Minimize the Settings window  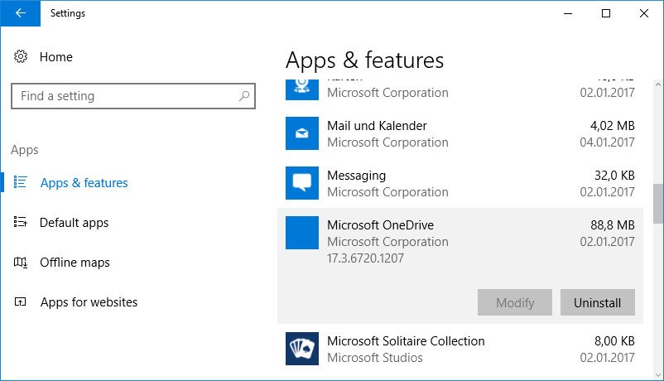coord(568,13)
